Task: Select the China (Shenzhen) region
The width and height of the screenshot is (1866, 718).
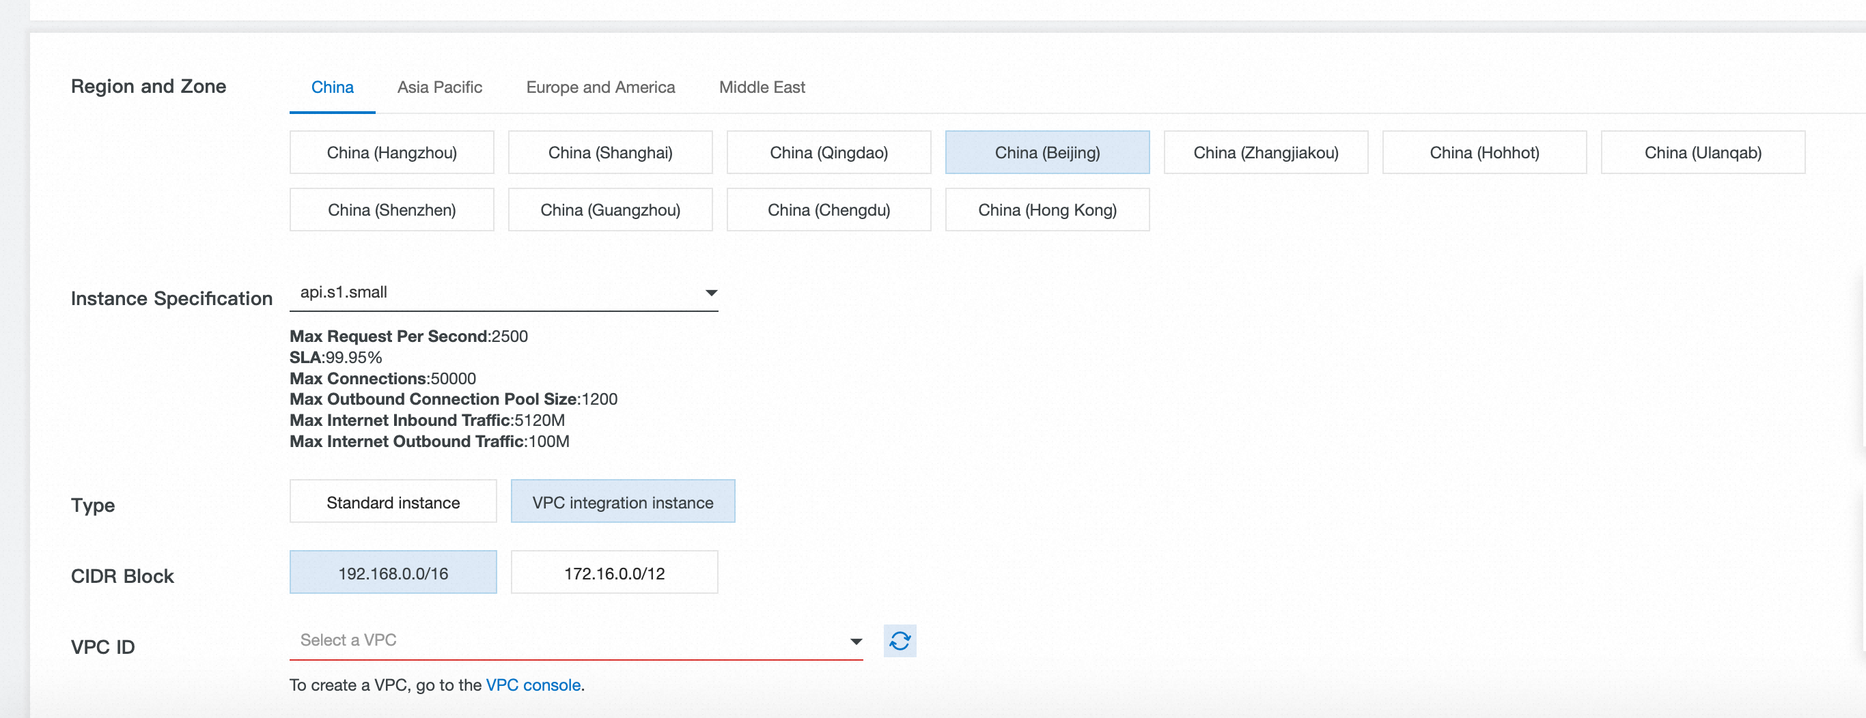Action: (392, 210)
